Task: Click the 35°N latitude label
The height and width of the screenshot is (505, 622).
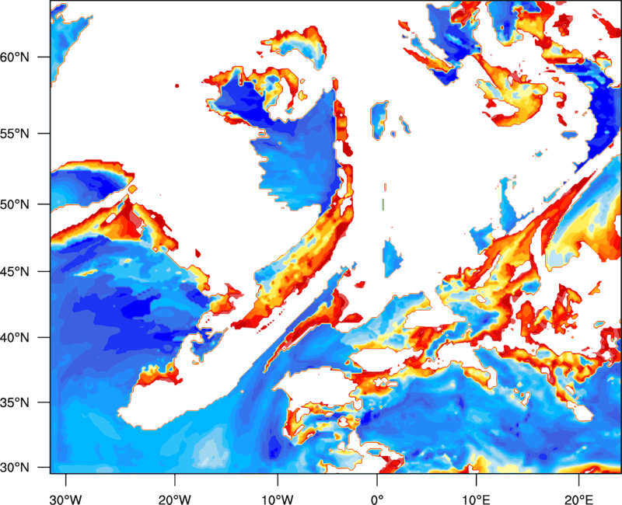Action: click(x=14, y=402)
